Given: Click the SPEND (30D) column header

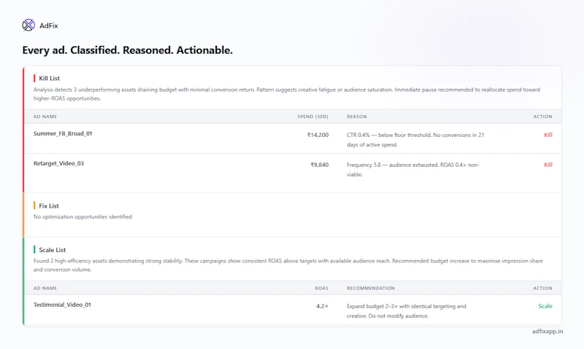Looking at the screenshot, I should 313,117.
